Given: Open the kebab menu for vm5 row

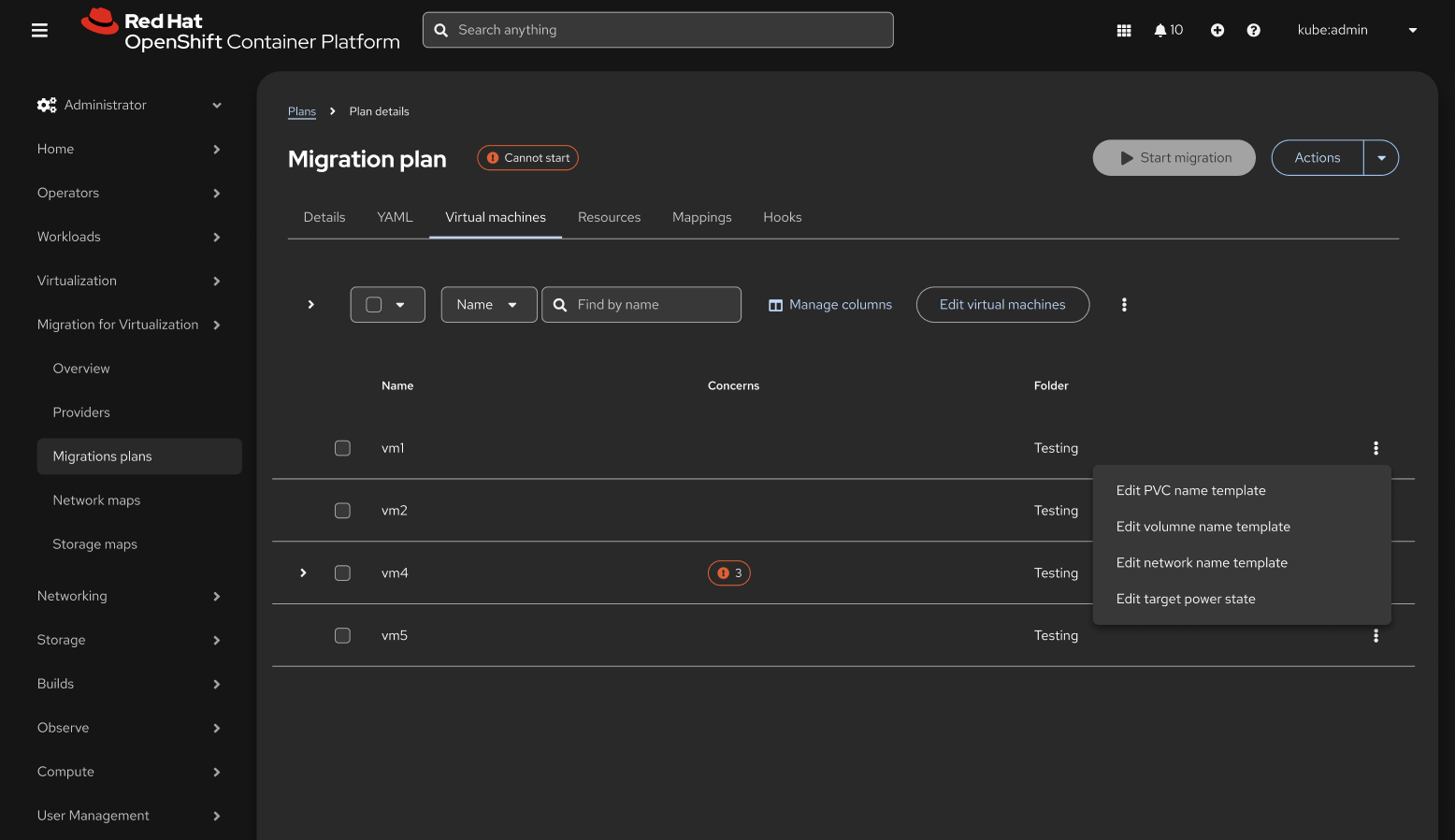Looking at the screenshot, I should pos(1376,636).
